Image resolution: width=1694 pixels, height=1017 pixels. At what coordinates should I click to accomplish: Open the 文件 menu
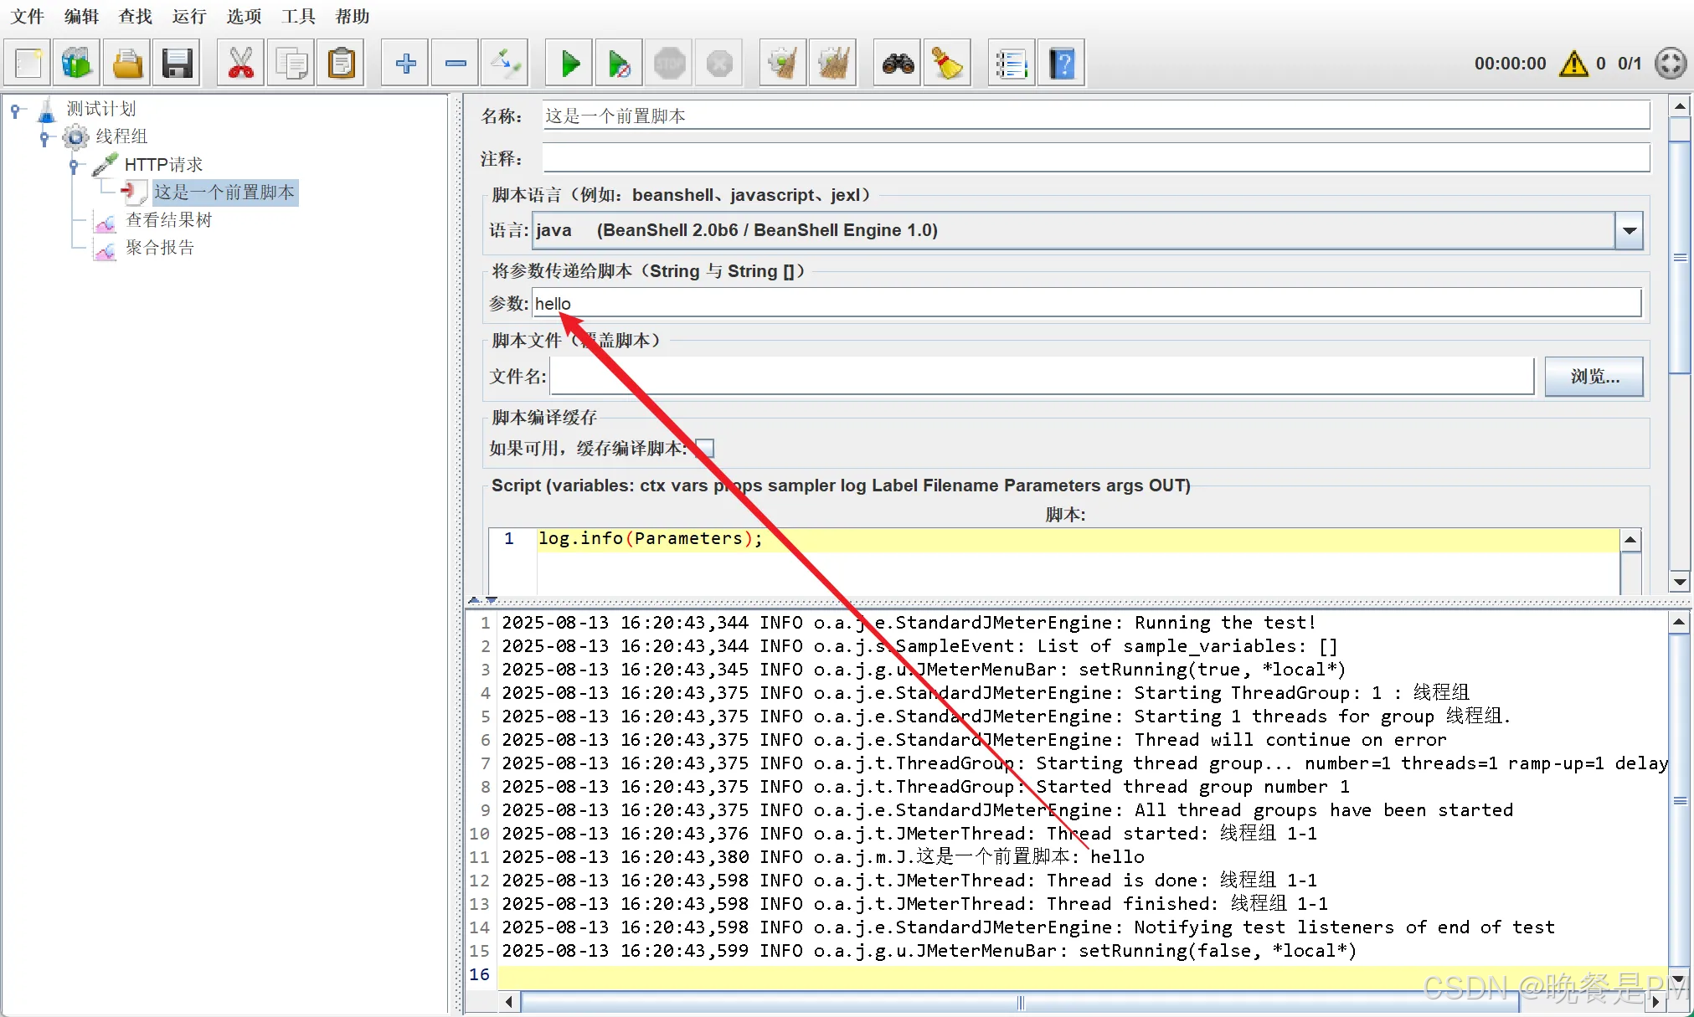coord(28,16)
